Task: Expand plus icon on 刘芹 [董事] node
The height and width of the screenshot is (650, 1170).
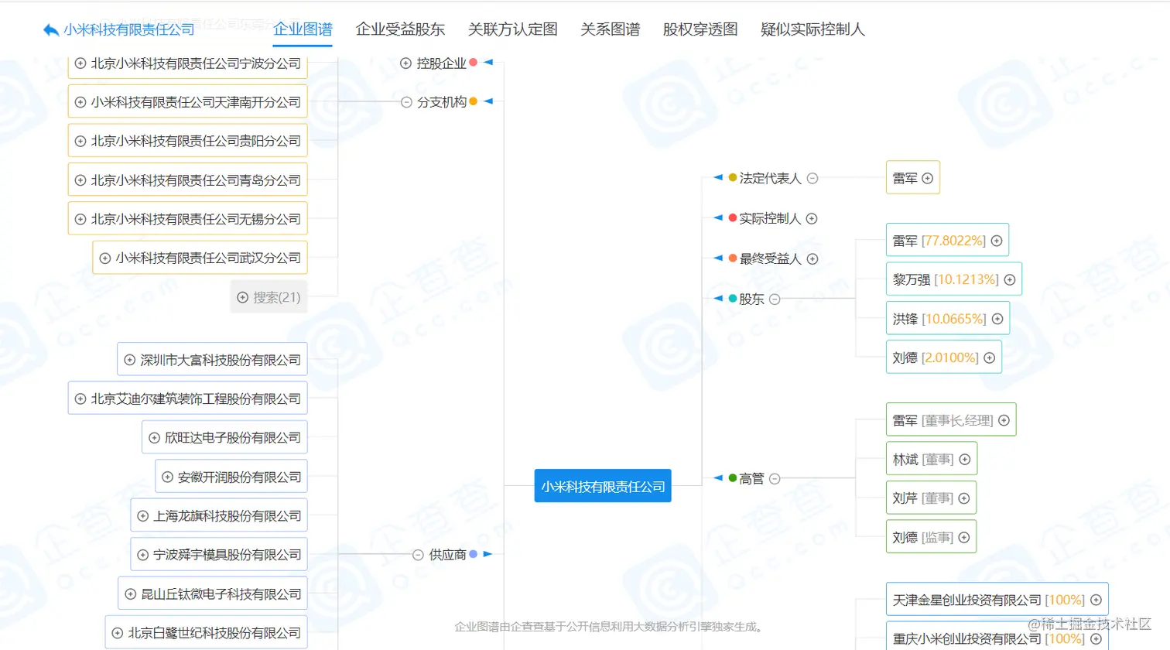Action: click(x=964, y=498)
